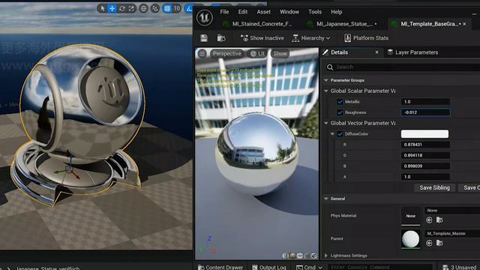
Task: Select plane preview mesh shape icon
Action: tap(300, 256)
